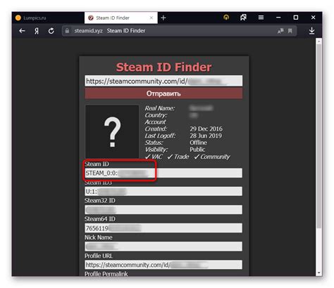Viewport: 334px width, 288px height.
Task: Open a new tab with plus button
Action: [163, 18]
